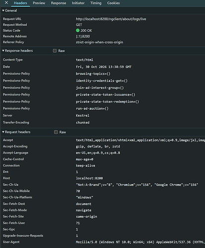Select Transfer-Encoding value chunked

(82, 123)
